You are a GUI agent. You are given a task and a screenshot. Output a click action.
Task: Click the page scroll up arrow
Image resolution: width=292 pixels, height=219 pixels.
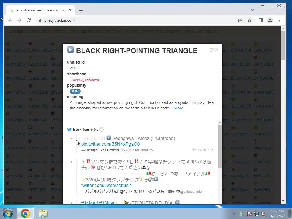click(283, 28)
